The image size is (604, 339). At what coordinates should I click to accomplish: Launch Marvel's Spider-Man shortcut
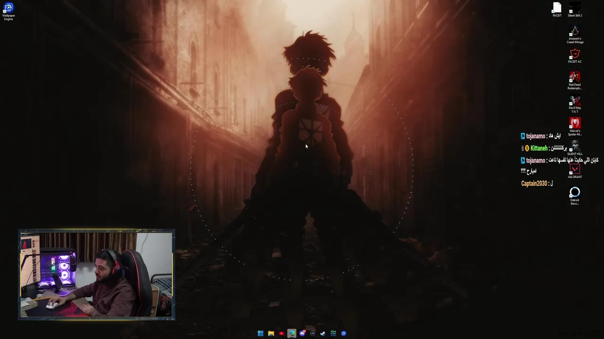575,127
